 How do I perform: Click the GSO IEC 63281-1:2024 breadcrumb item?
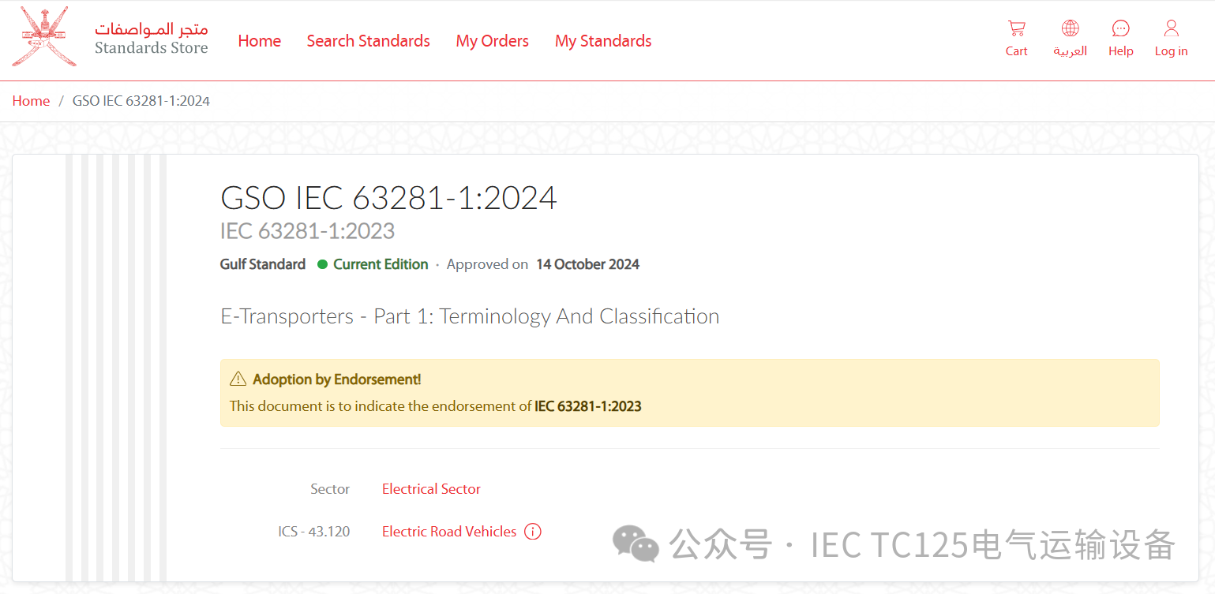pos(141,101)
